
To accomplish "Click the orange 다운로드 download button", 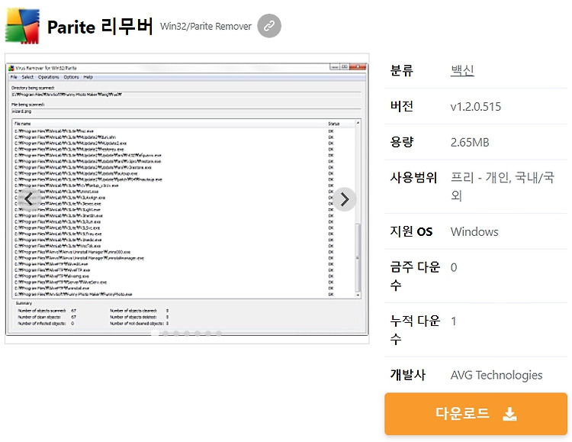I will 476,414.
